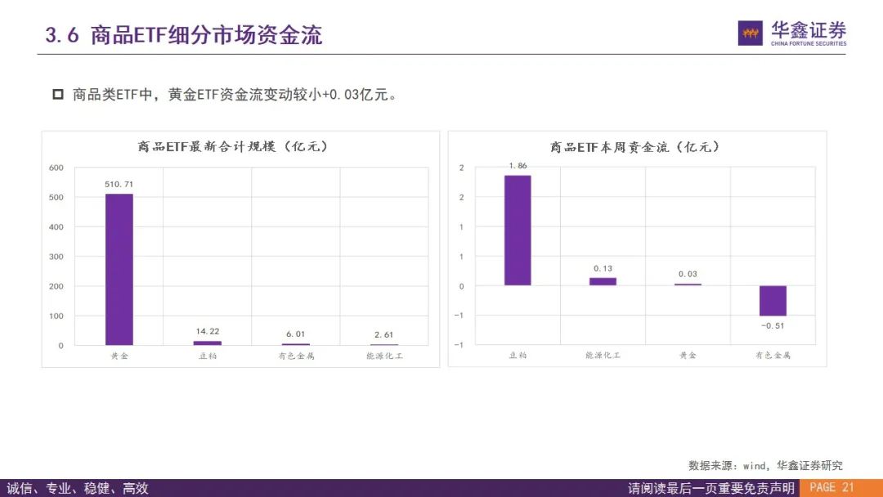
Task: Click the 600 y-axis label
Action: coord(56,168)
